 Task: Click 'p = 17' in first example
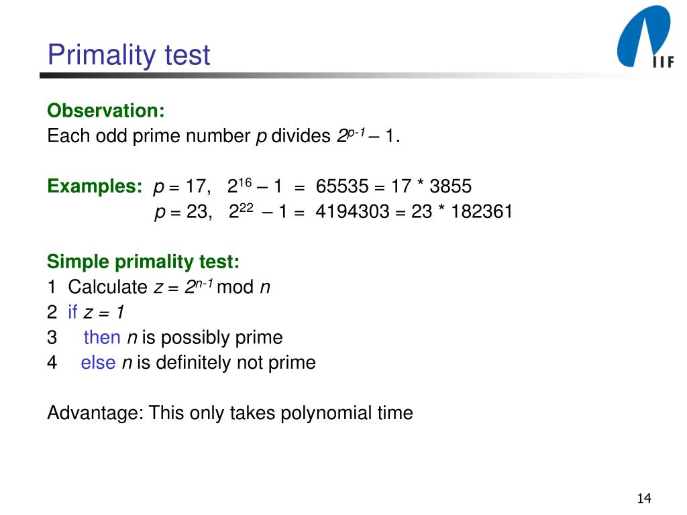(x=181, y=187)
